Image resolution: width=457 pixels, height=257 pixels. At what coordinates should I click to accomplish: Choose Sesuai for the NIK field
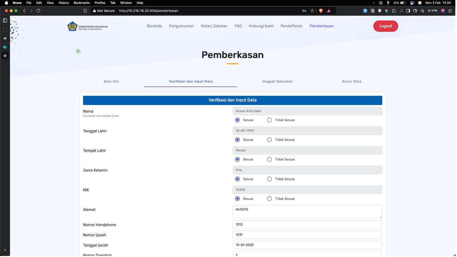(237, 199)
